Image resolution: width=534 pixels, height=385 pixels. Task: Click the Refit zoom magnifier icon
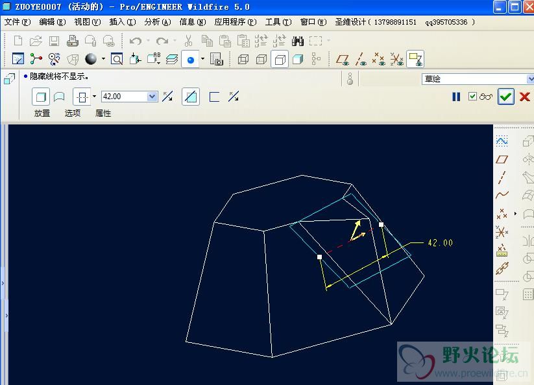click(x=117, y=59)
